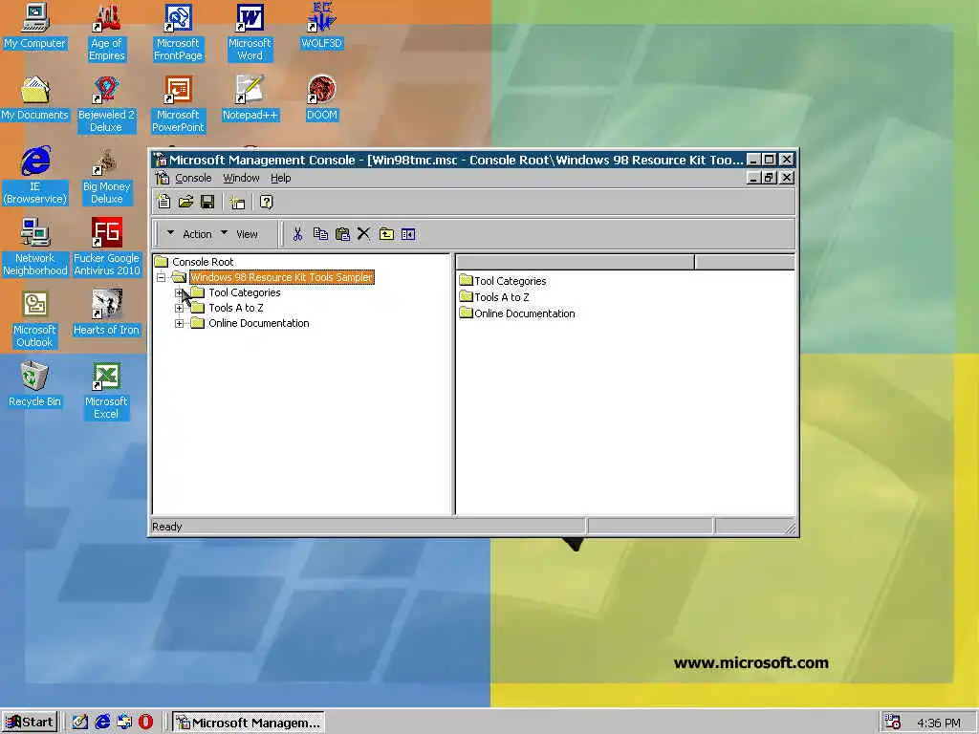Select Console Root in the tree
The height and width of the screenshot is (734, 979).
[203, 262]
